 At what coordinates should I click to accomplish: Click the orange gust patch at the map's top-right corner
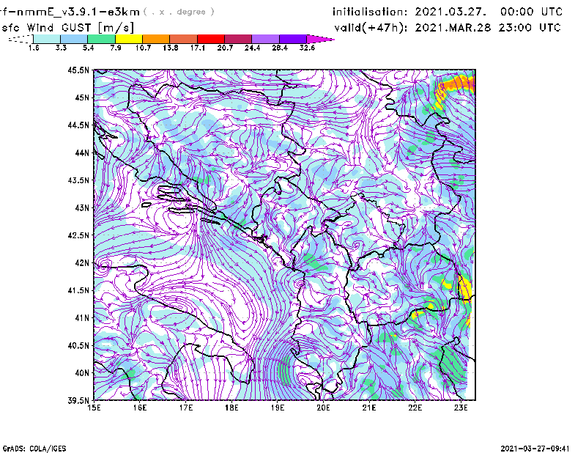coord(459,83)
